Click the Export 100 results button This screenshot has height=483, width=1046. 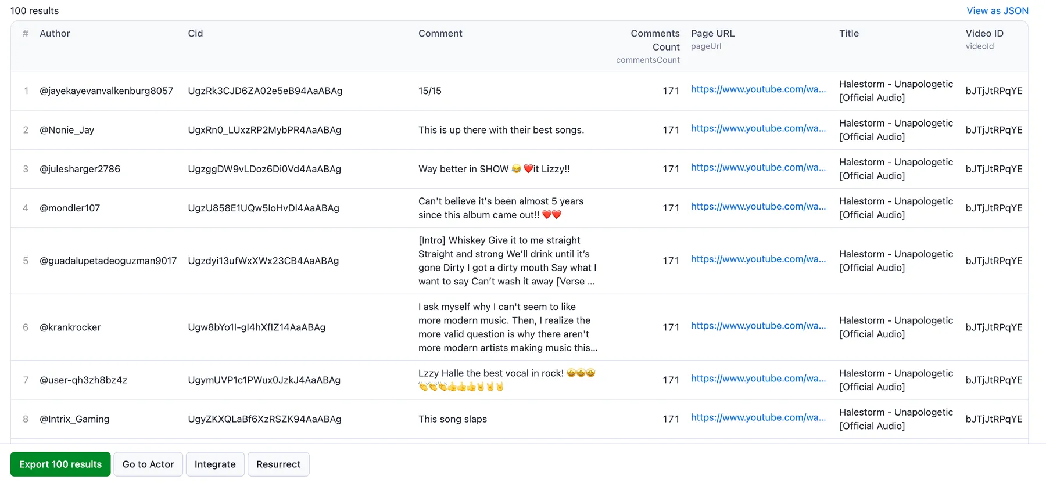click(60, 464)
